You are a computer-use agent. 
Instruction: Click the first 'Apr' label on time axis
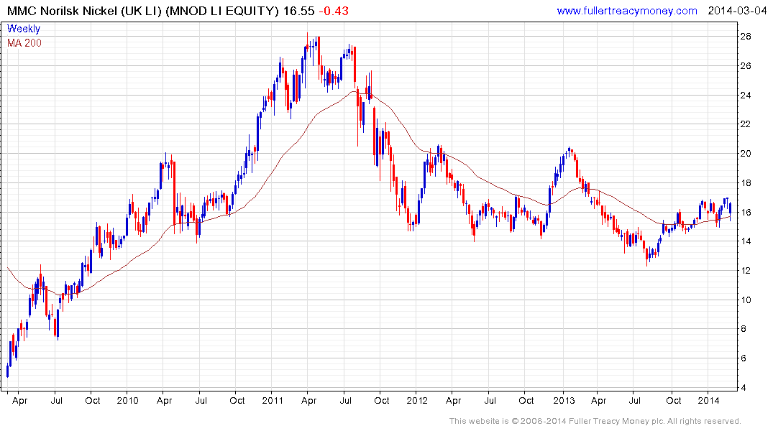[x=19, y=400]
